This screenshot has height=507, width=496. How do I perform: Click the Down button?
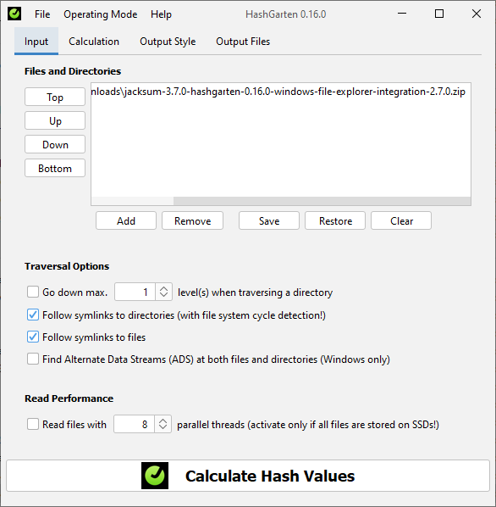click(x=55, y=144)
